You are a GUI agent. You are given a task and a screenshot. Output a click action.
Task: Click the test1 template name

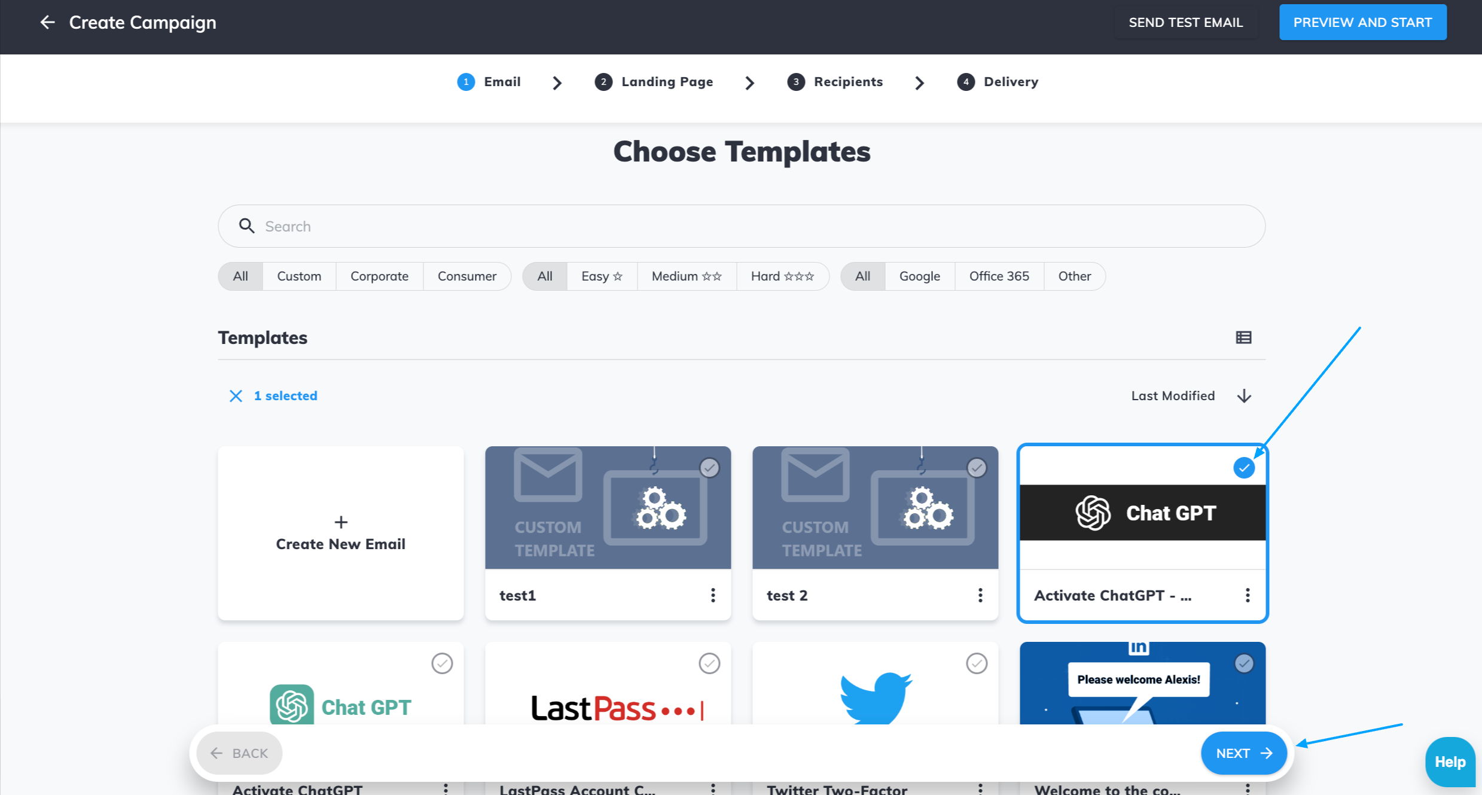tap(517, 595)
